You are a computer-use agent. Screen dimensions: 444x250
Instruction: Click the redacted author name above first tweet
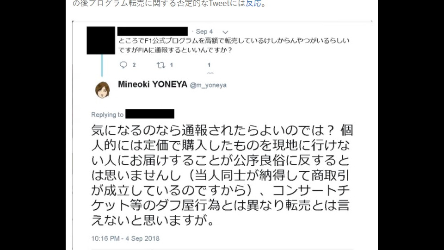click(152, 31)
